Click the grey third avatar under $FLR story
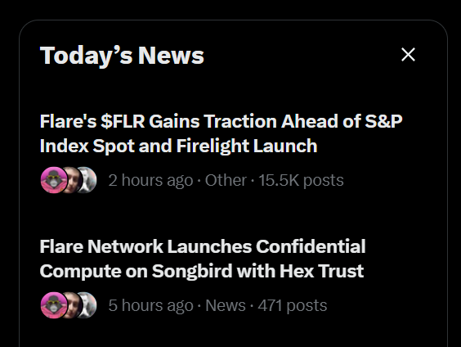461x347 pixels. pyautogui.click(x=88, y=180)
